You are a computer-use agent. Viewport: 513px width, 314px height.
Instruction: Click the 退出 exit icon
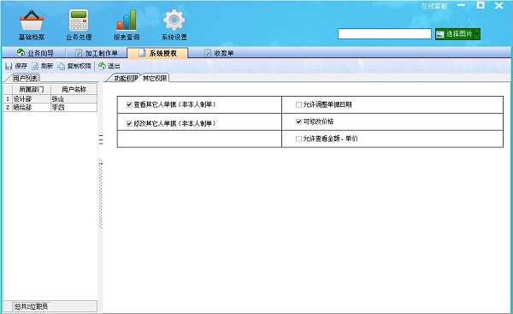[x=102, y=66]
